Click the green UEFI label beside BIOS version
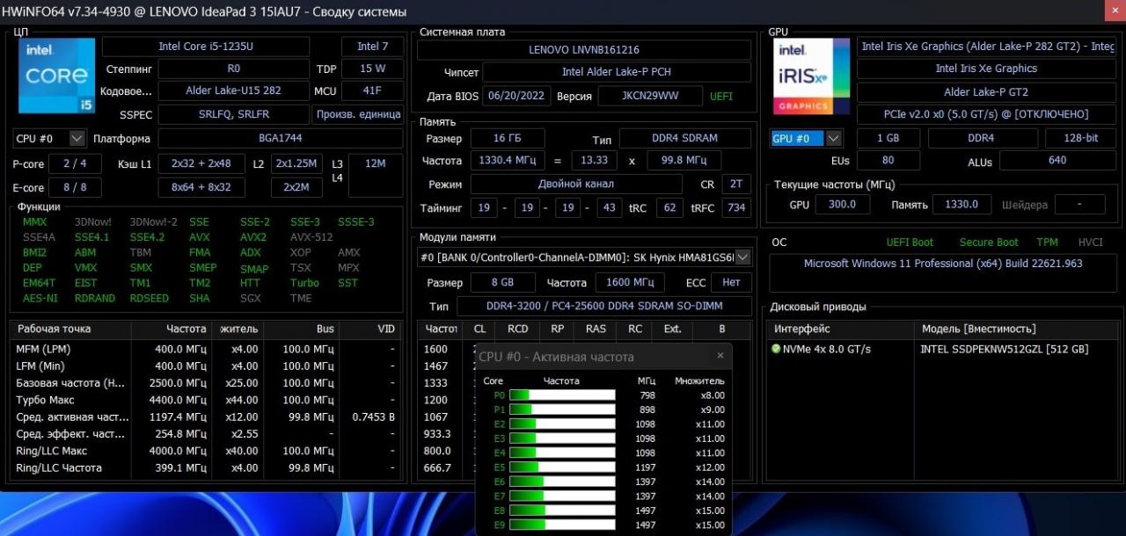 pos(720,97)
